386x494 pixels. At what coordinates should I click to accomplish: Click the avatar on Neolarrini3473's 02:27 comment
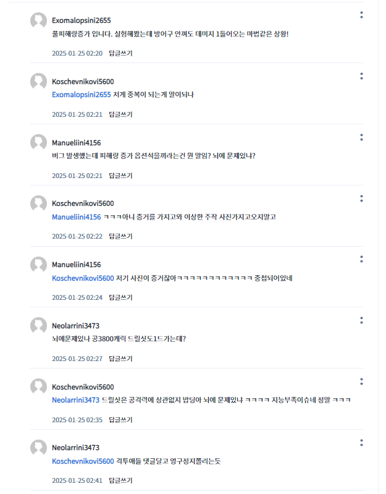[38, 325]
